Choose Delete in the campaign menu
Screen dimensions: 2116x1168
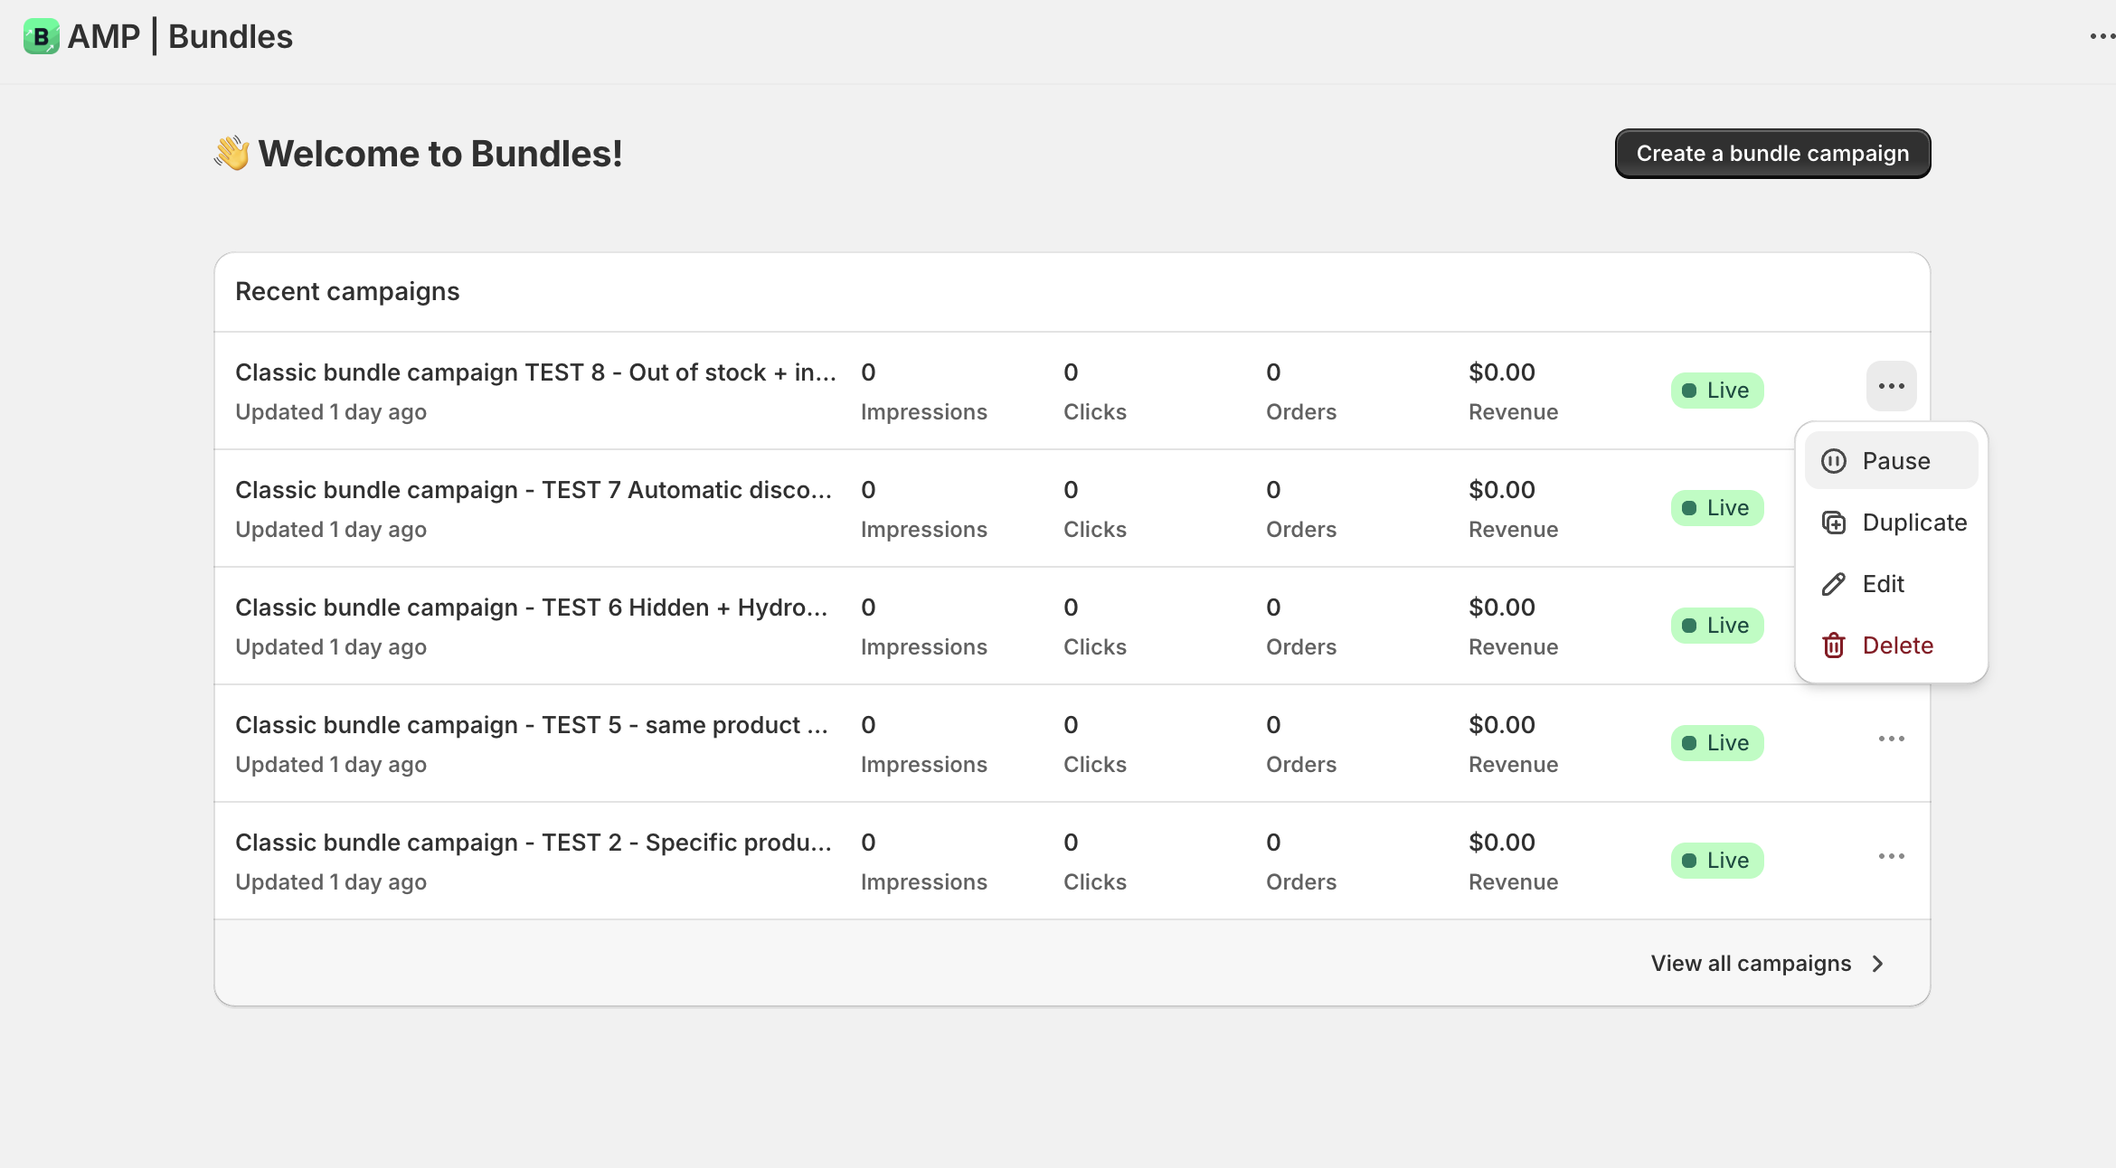pos(1897,645)
